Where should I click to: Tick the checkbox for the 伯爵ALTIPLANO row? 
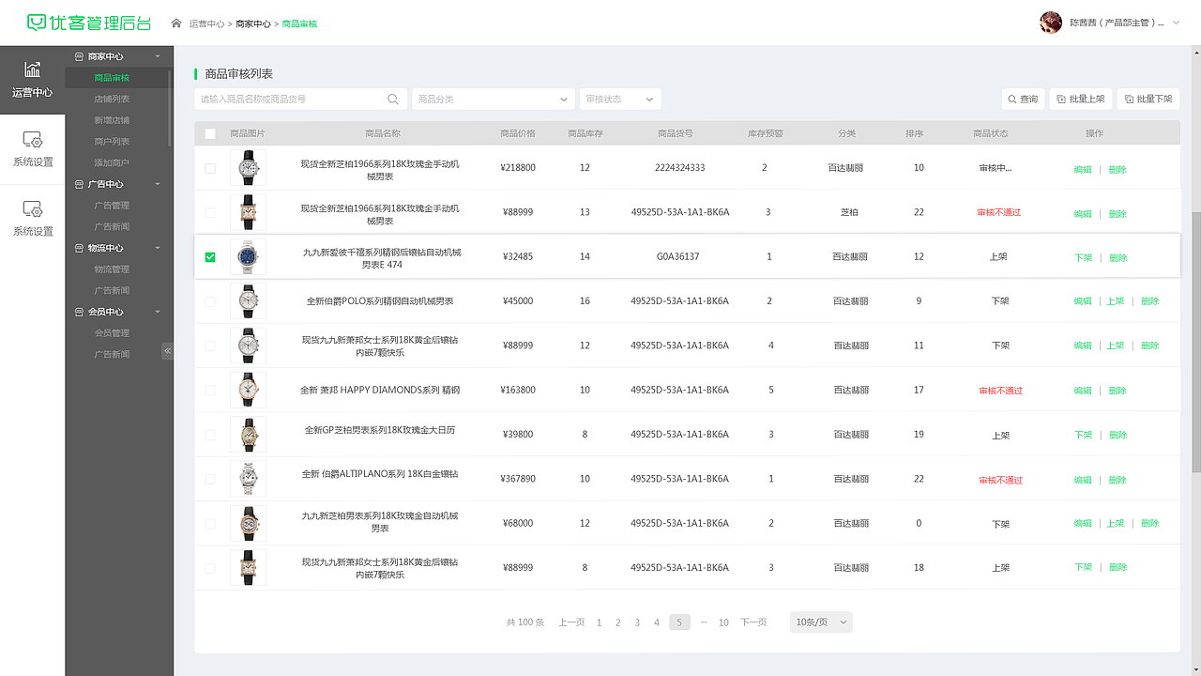(x=210, y=479)
